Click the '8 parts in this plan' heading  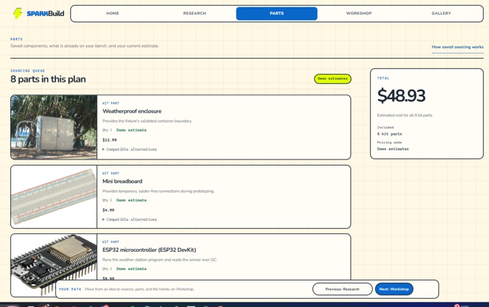[48, 79]
